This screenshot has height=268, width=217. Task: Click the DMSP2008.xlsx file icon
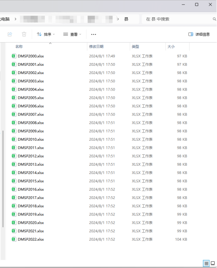tap(14, 123)
